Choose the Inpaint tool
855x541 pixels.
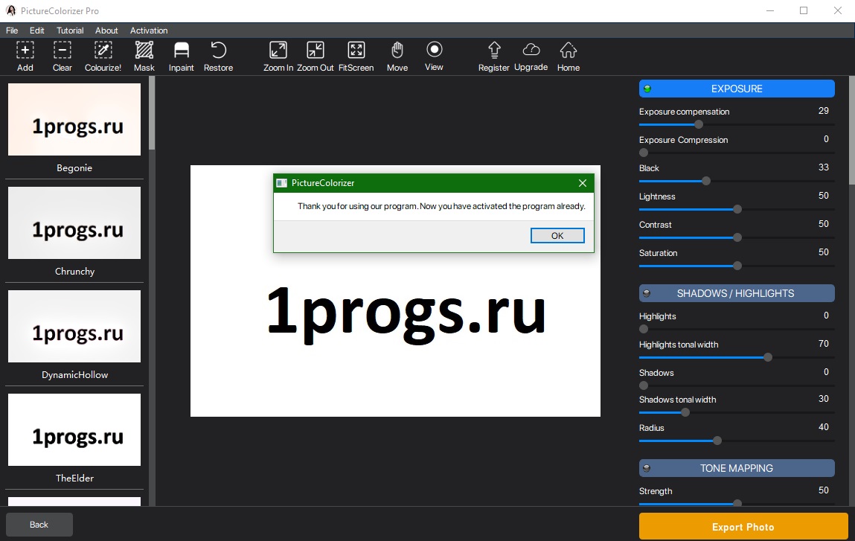(181, 50)
